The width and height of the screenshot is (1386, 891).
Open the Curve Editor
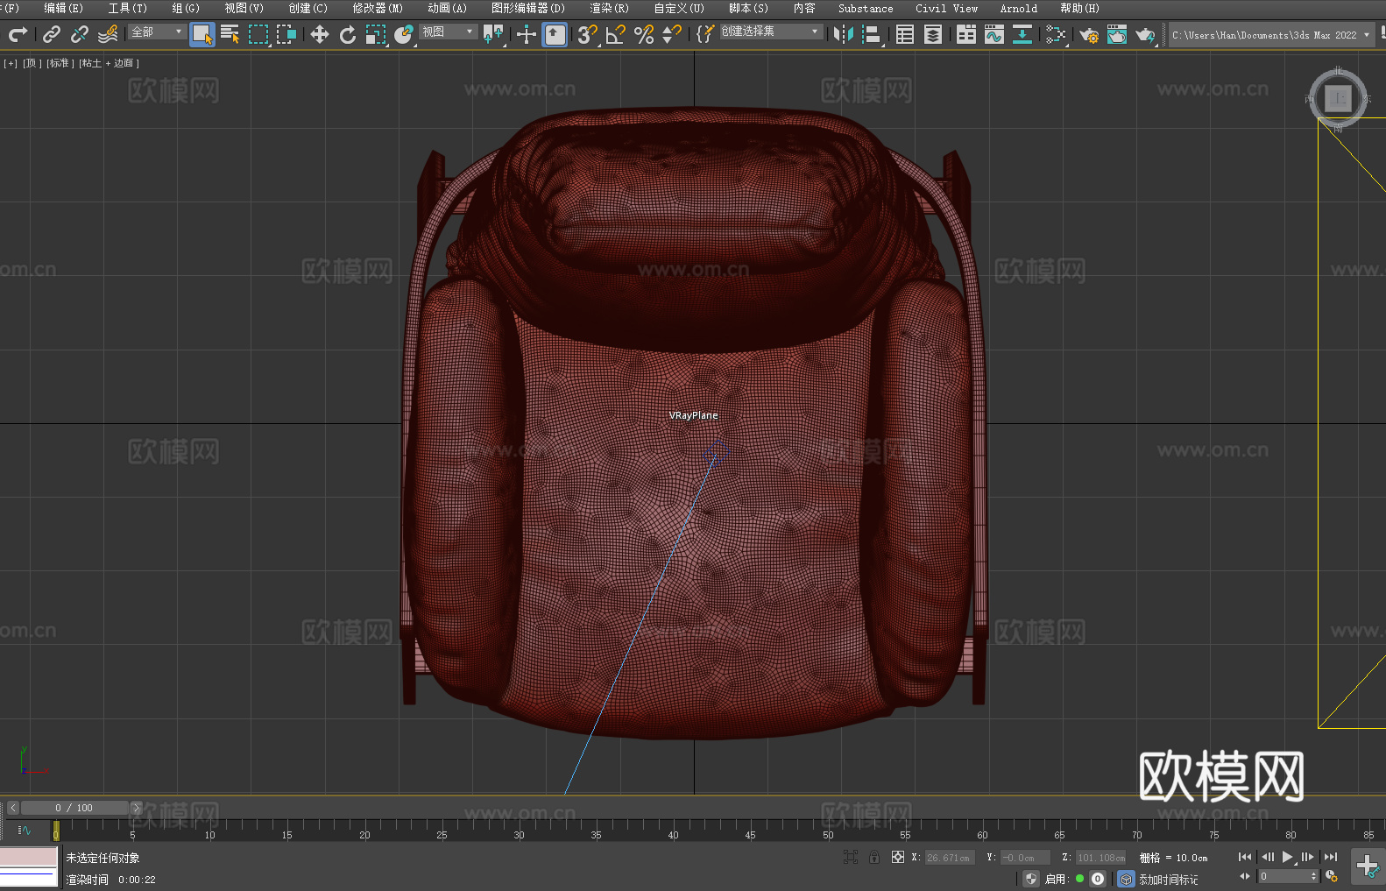[994, 34]
